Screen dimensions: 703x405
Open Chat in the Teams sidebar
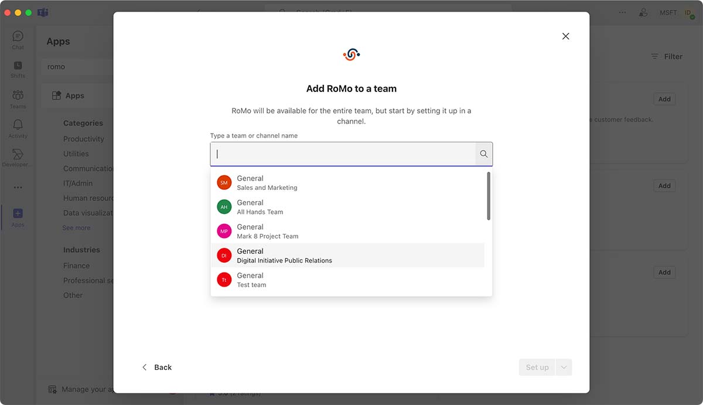click(18, 40)
